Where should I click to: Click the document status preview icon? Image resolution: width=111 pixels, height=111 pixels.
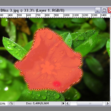coord(11,104)
